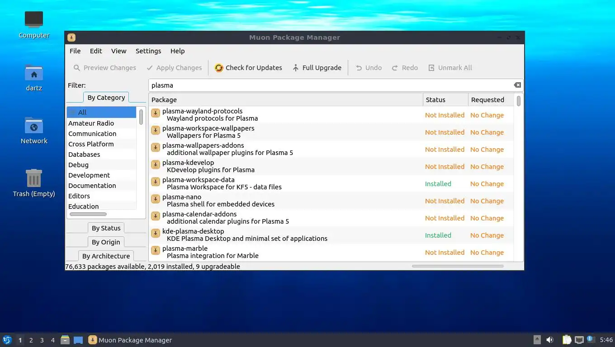Select the By Category filter tab
This screenshot has width=615, height=347.
point(106,98)
